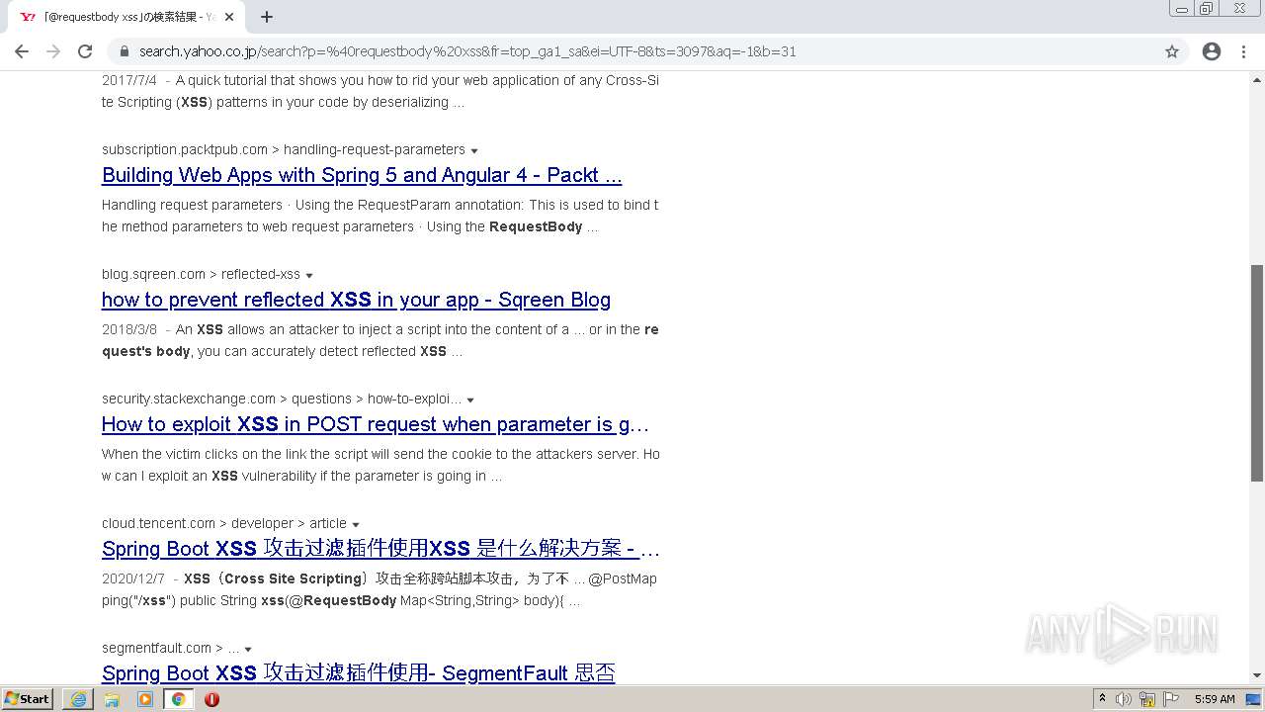This screenshot has width=1265, height=712.
Task: Open Chrome's three-dot menu
Action: (1243, 51)
